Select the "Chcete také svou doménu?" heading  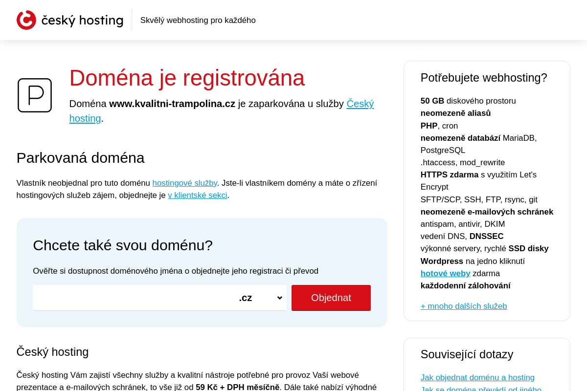click(123, 245)
